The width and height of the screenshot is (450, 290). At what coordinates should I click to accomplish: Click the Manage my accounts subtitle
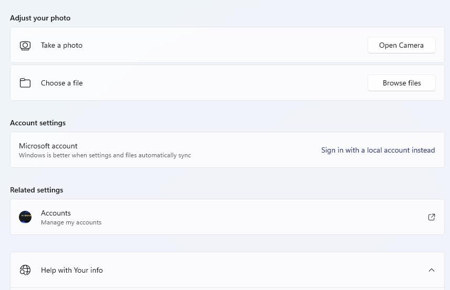pyautogui.click(x=71, y=222)
